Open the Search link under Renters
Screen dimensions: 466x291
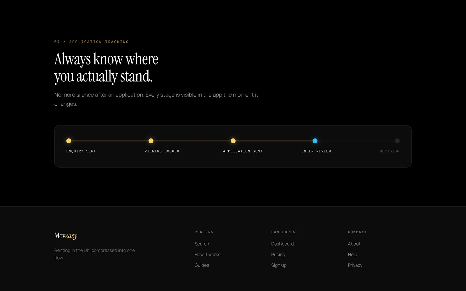pos(202,244)
